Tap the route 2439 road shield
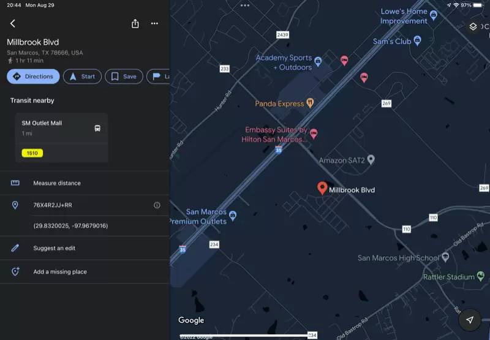The width and height of the screenshot is (490, 340). [282, 35]
